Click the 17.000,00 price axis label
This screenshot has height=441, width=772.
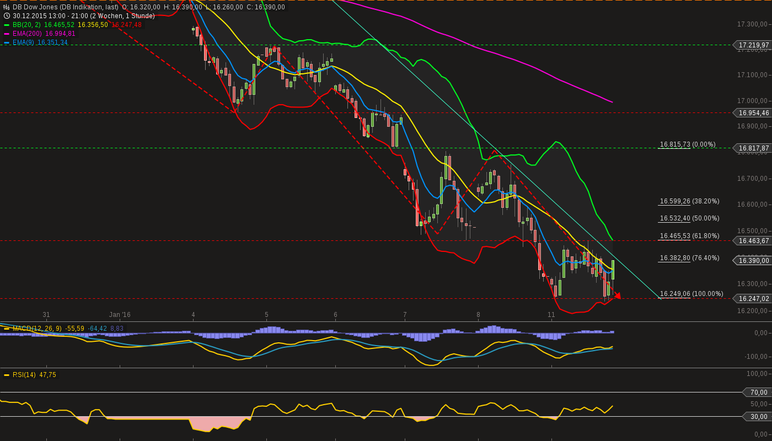coord(753,100)
